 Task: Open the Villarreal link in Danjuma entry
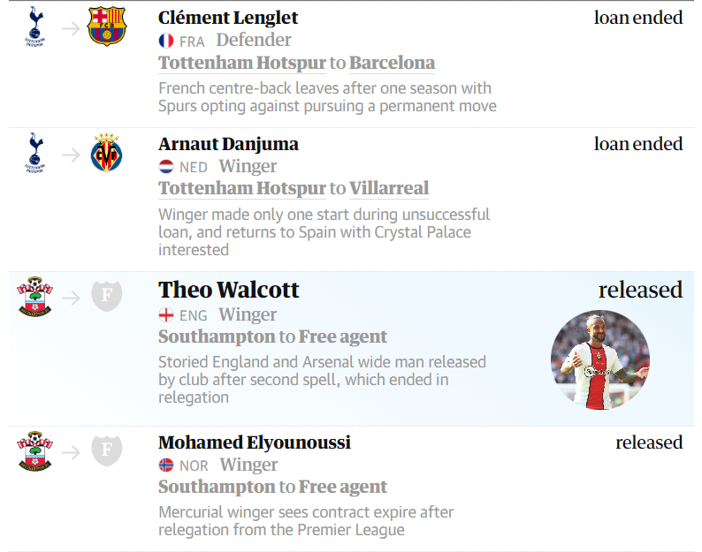tap(389, 188)
